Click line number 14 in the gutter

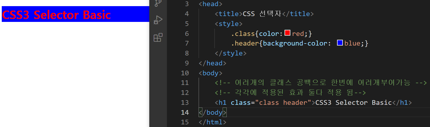coord(185,112)
